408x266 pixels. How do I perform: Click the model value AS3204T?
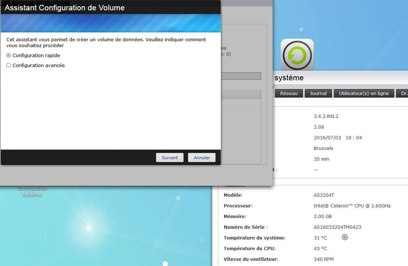(324, 195)
